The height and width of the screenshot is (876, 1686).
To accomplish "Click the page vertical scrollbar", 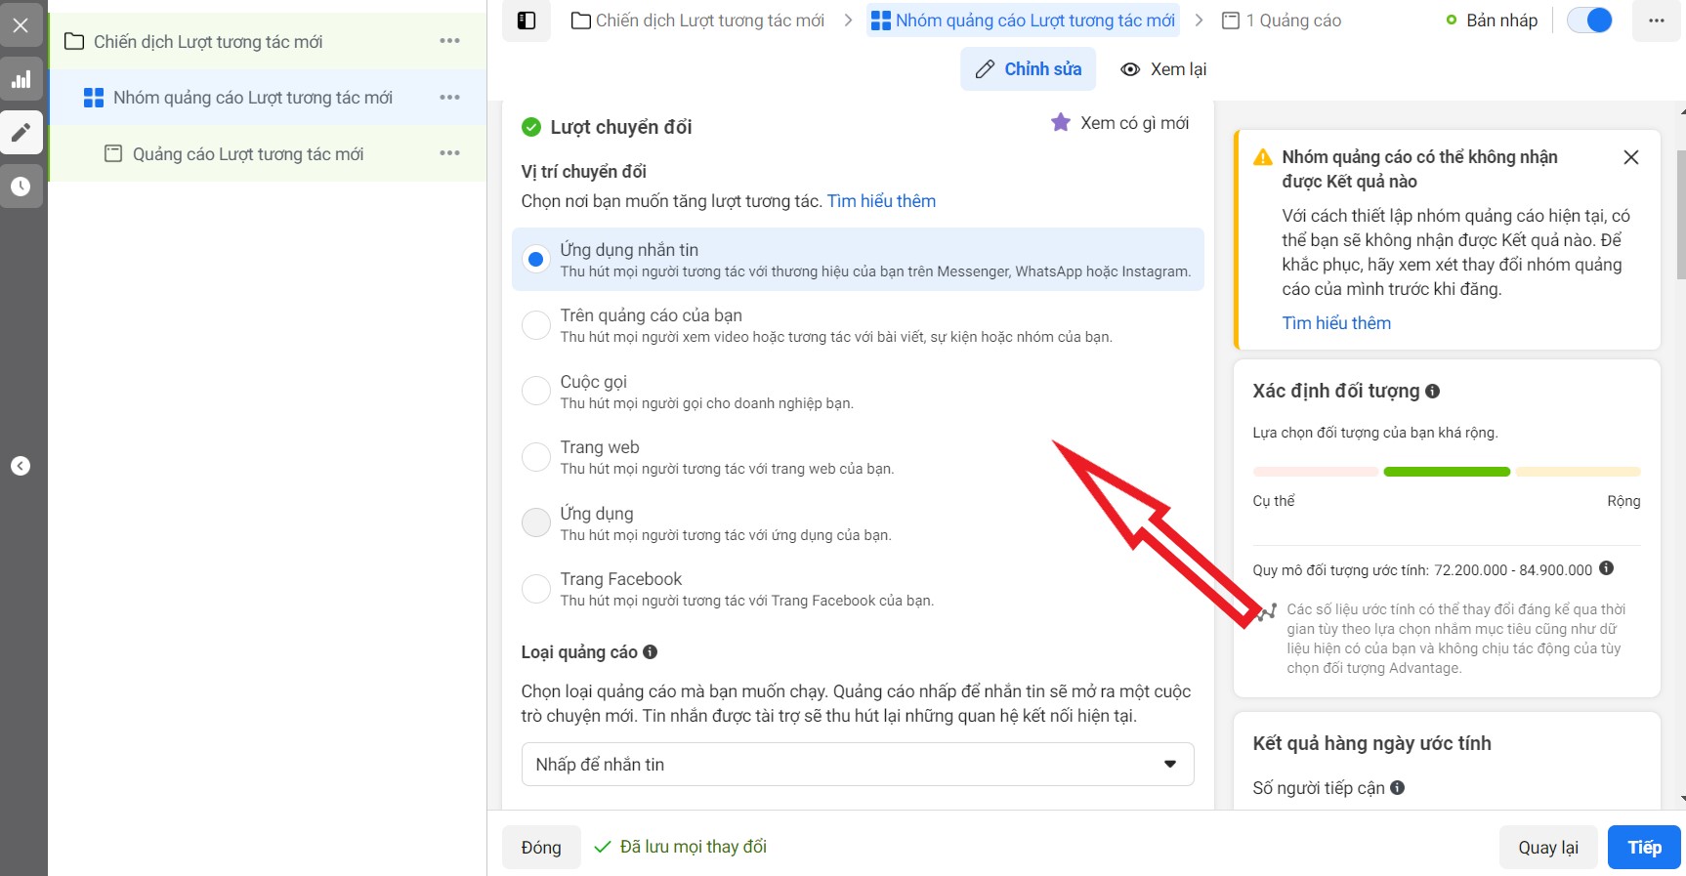I will [x=1680, y=215].
